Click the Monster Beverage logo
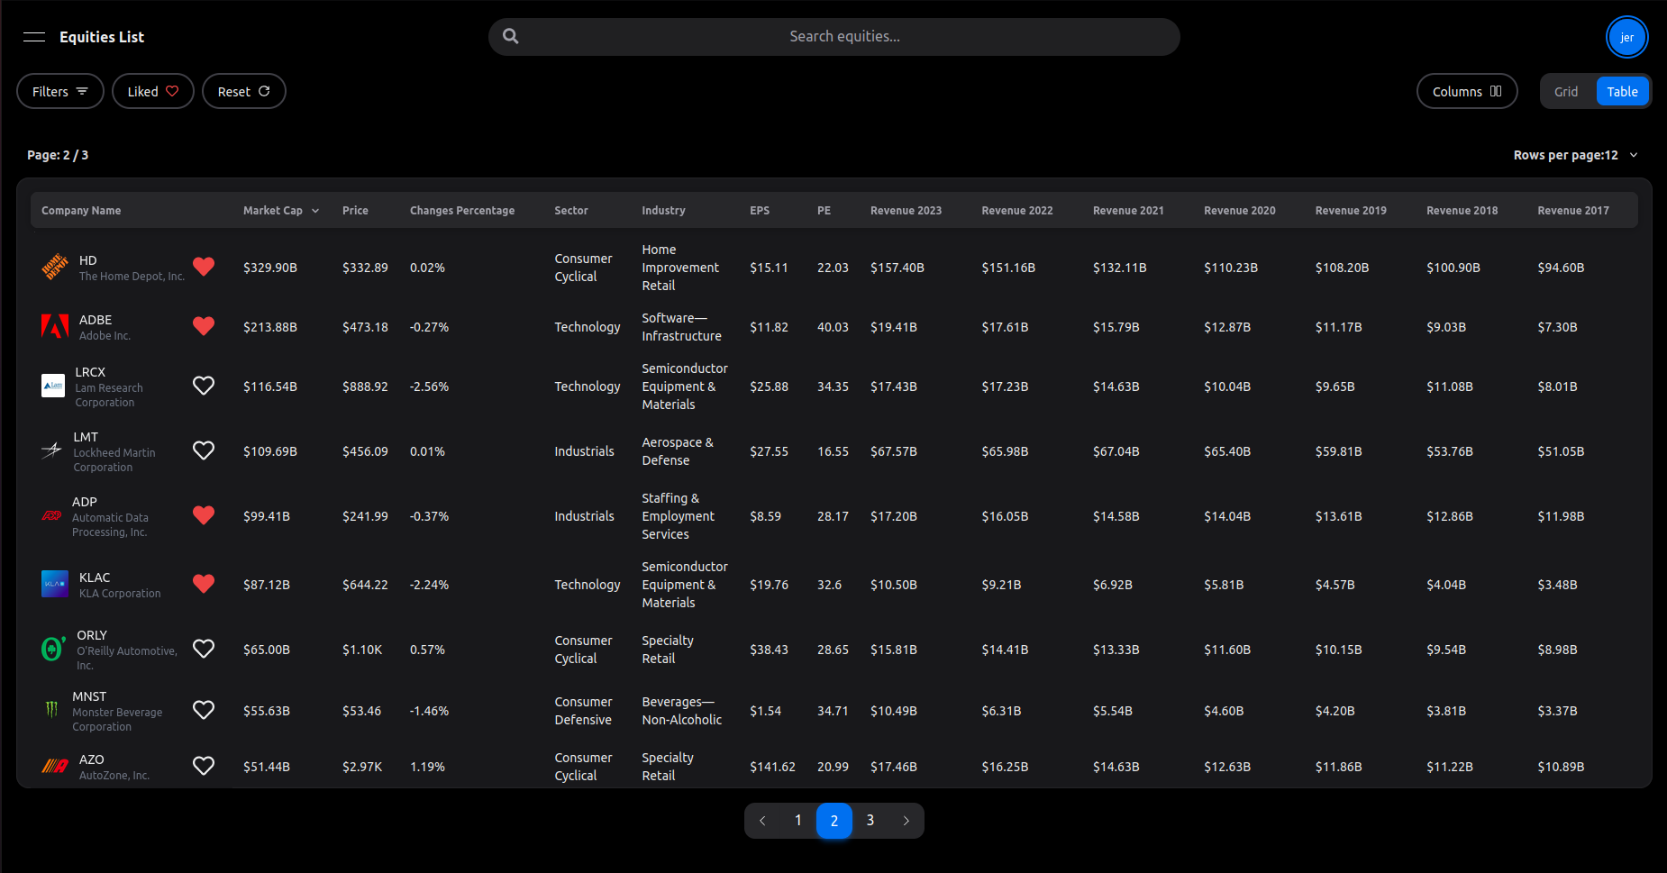The height and width of the screenshot is (873, 1667). [51, 710]
